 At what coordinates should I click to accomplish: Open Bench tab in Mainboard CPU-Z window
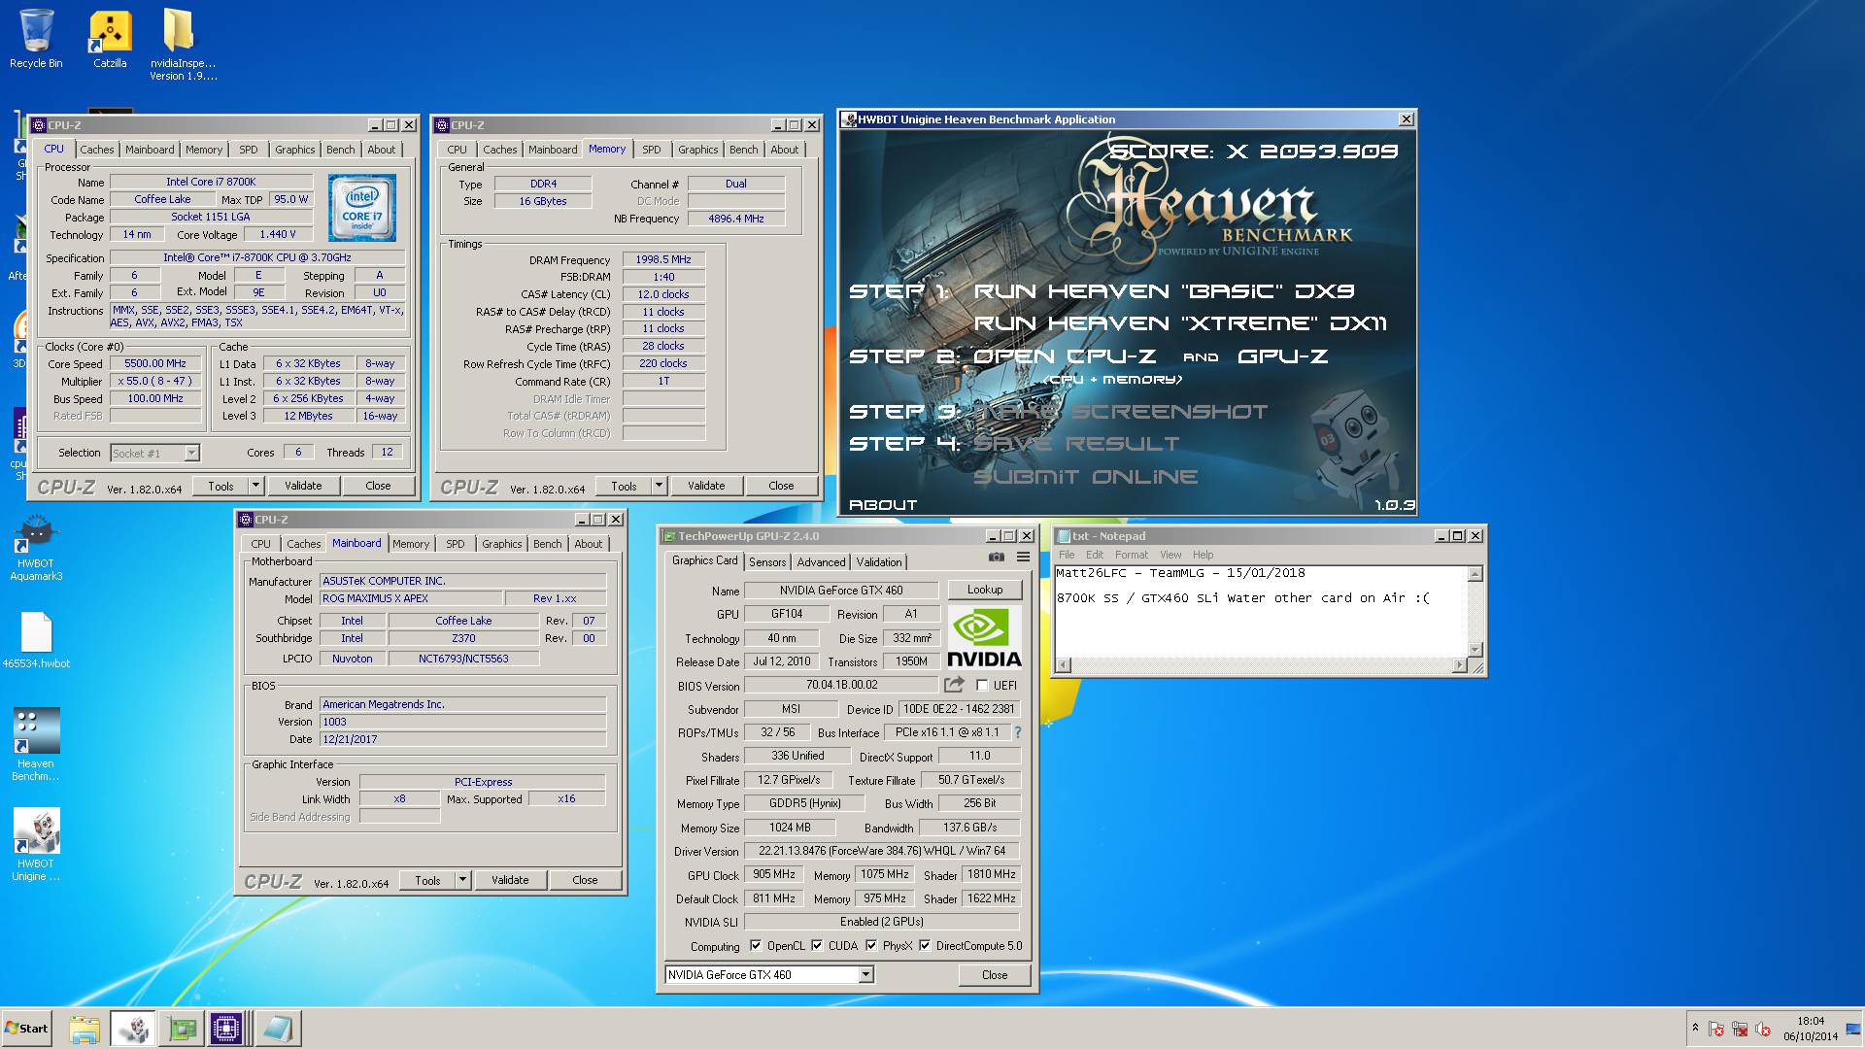tap(548, 544)
